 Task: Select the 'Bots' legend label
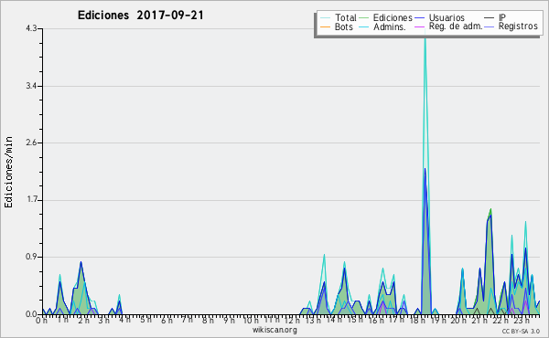344,26
